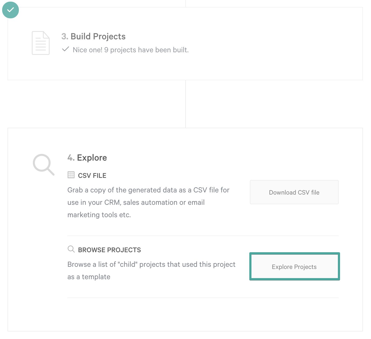Image resolution: width=371 pixels, height=339 pixels.
Task: Click the large magnifying glass Explore icon
Action: [44, 165]
